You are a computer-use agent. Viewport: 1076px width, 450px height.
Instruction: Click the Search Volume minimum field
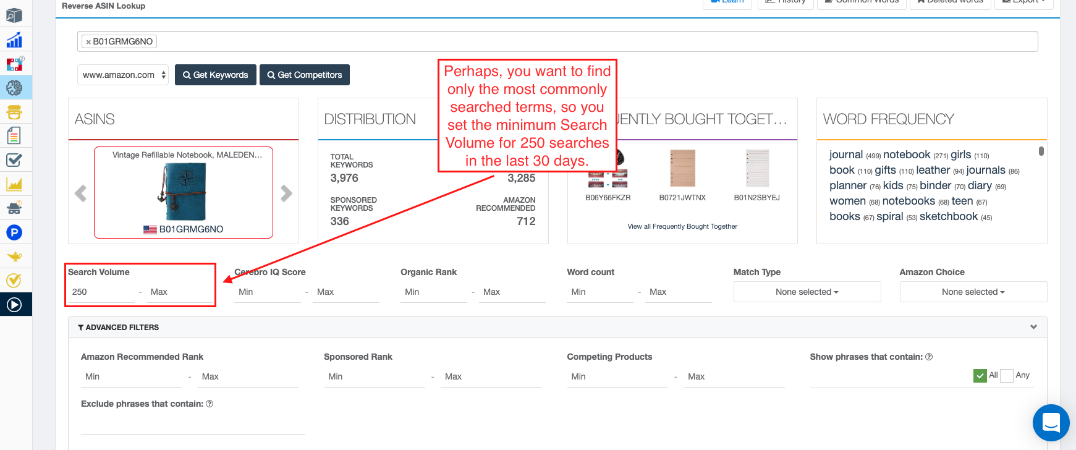tap(102, 292)
